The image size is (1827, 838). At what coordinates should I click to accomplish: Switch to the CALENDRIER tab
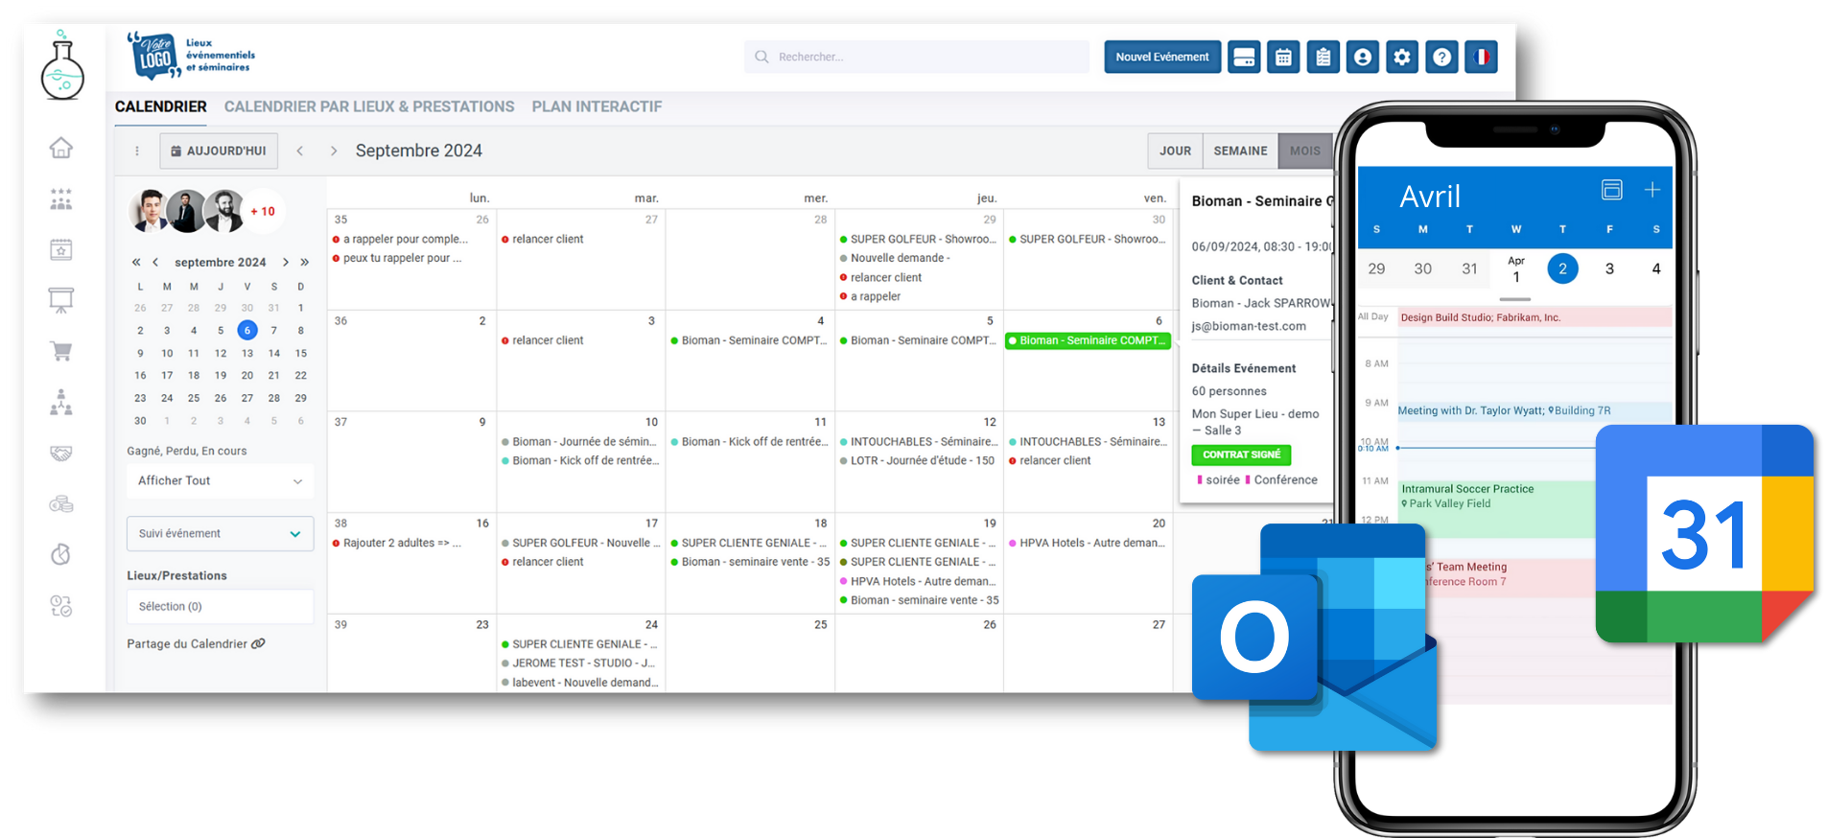pyautogui.click(x=160, y=106)
